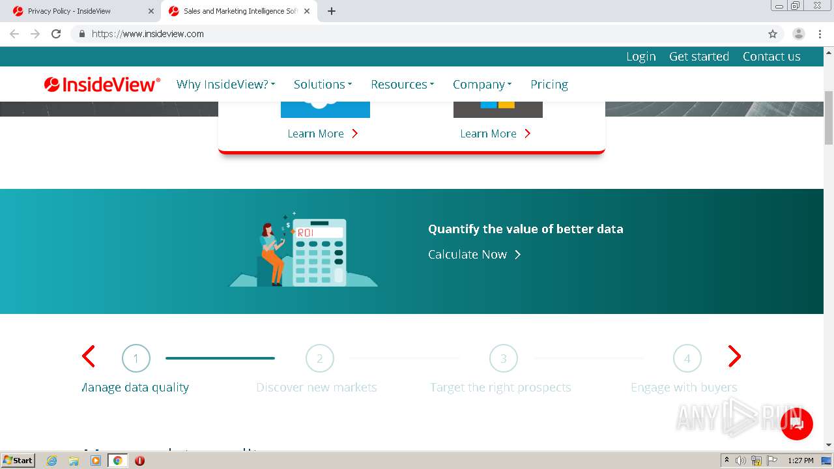Go back with the browser back arrow
This screenshot has width=834, height=469.
pyautogui.click(x=14, y=34)
